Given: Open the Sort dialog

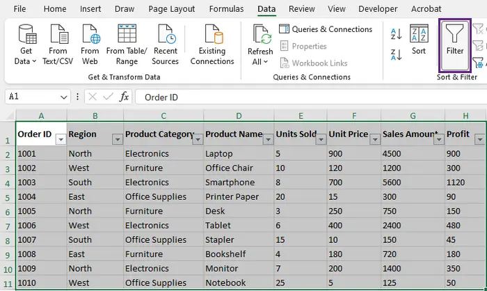Looking at the screenshot, I should 419,40.
